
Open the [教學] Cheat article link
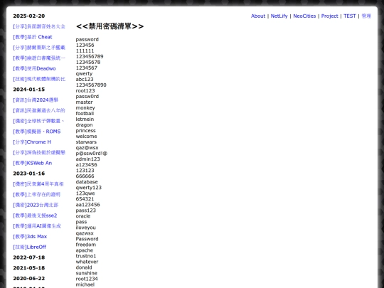click(33, 37)
